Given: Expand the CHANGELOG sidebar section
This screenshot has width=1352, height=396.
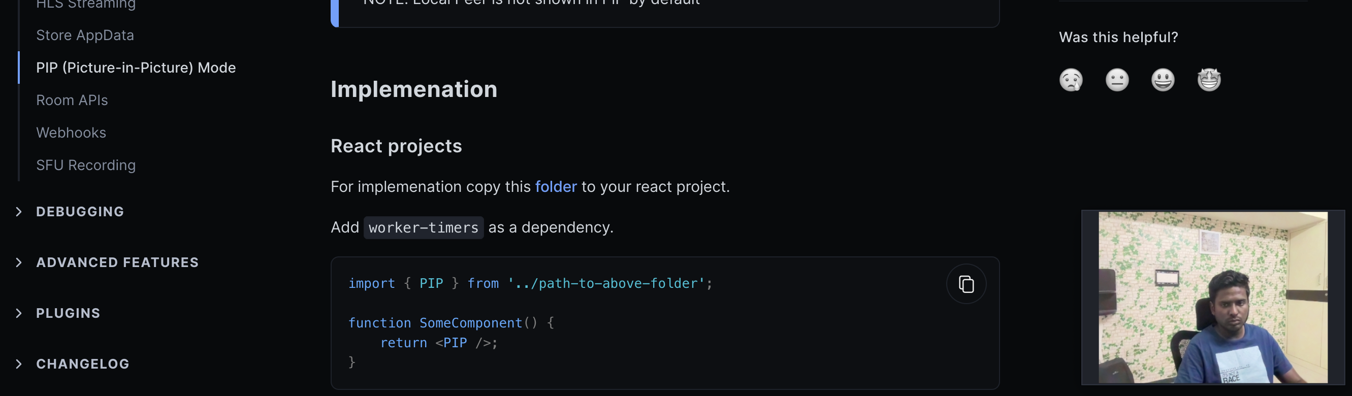Looking at the screenshot, I should coord(82,364).
